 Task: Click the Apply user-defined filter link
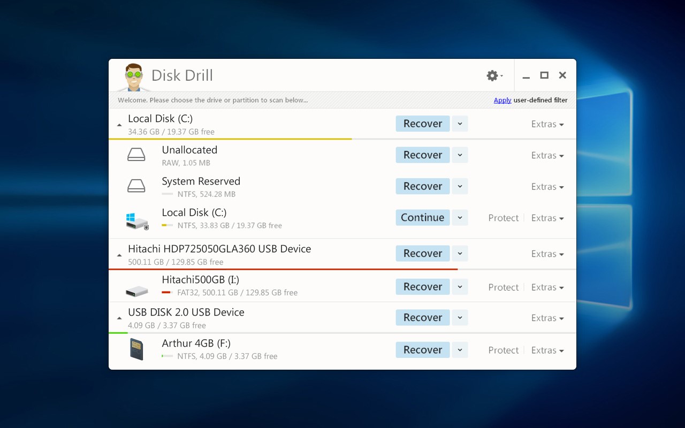pos(503,100)
